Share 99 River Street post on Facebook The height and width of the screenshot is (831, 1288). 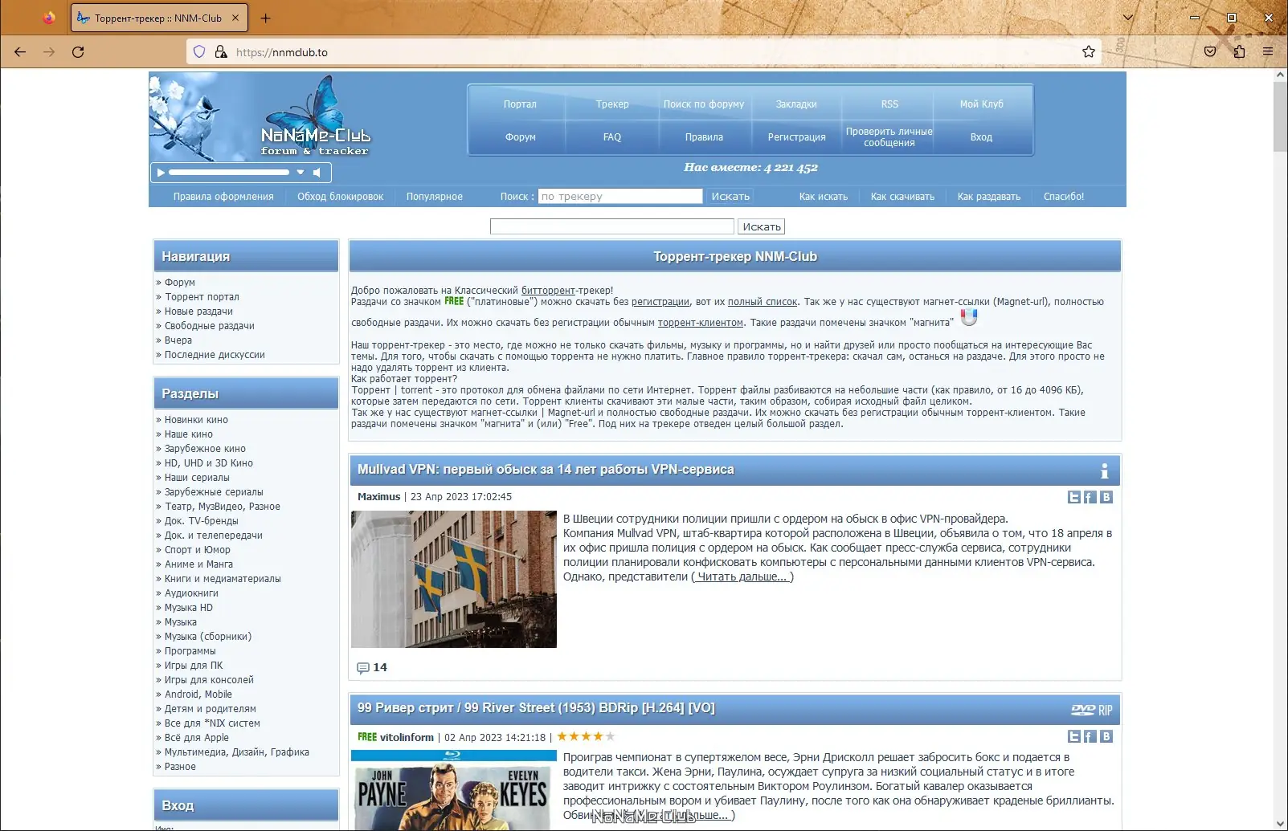point(1090,736)
